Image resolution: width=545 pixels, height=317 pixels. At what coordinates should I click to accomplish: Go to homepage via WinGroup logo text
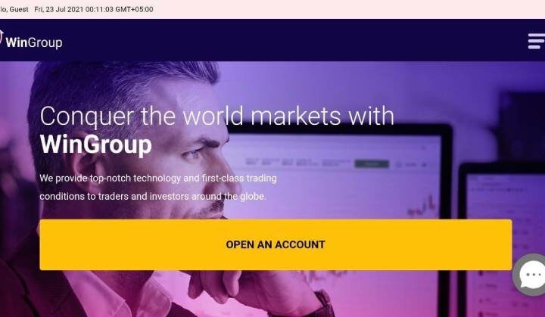pyautogui.click(x=34, y=42)
